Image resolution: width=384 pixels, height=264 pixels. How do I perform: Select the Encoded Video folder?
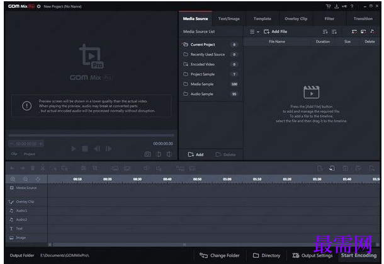coord(211,64)
